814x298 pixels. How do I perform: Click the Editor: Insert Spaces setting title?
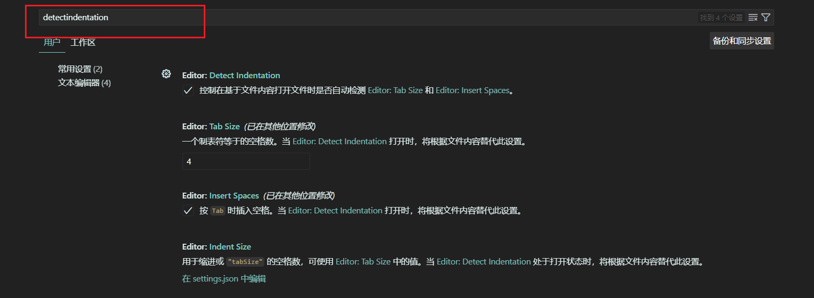(x=220, y=196)
